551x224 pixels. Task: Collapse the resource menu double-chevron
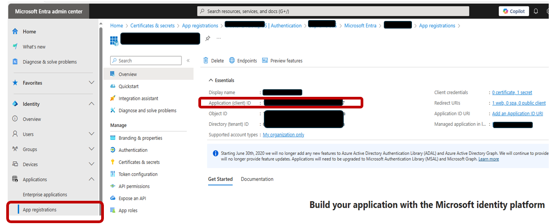pos(188,61)
